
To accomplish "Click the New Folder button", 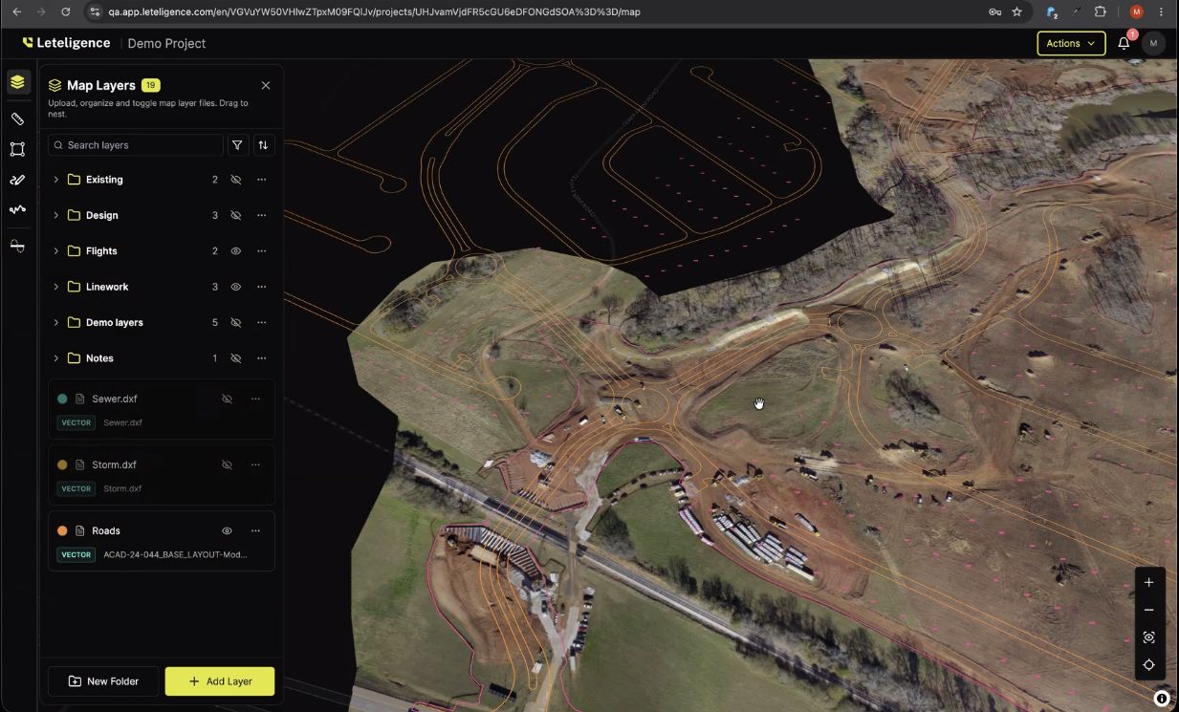I will pyautogui.click(x=103, y=681).
